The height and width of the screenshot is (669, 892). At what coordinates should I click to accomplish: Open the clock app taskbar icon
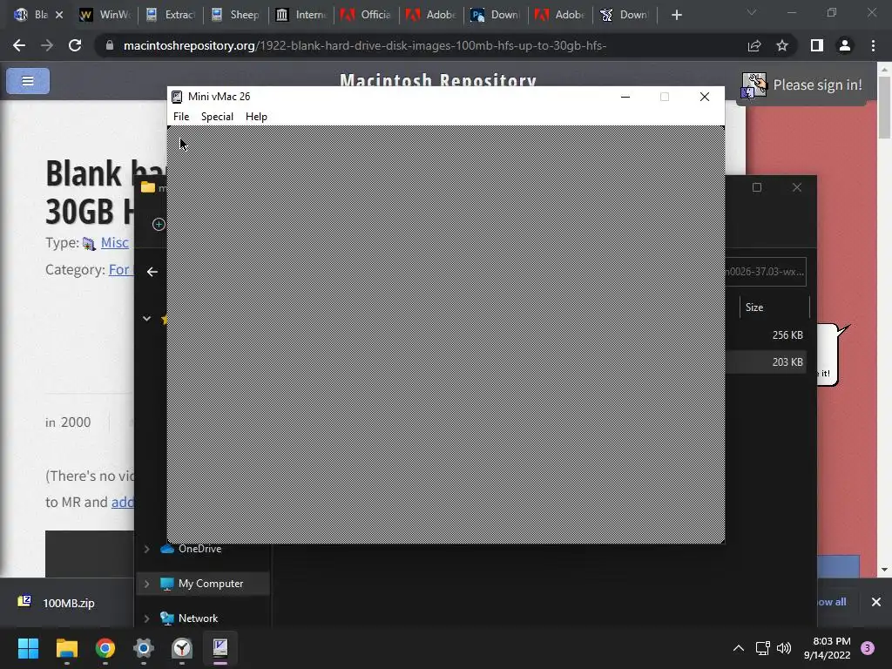tap(182, 648)
